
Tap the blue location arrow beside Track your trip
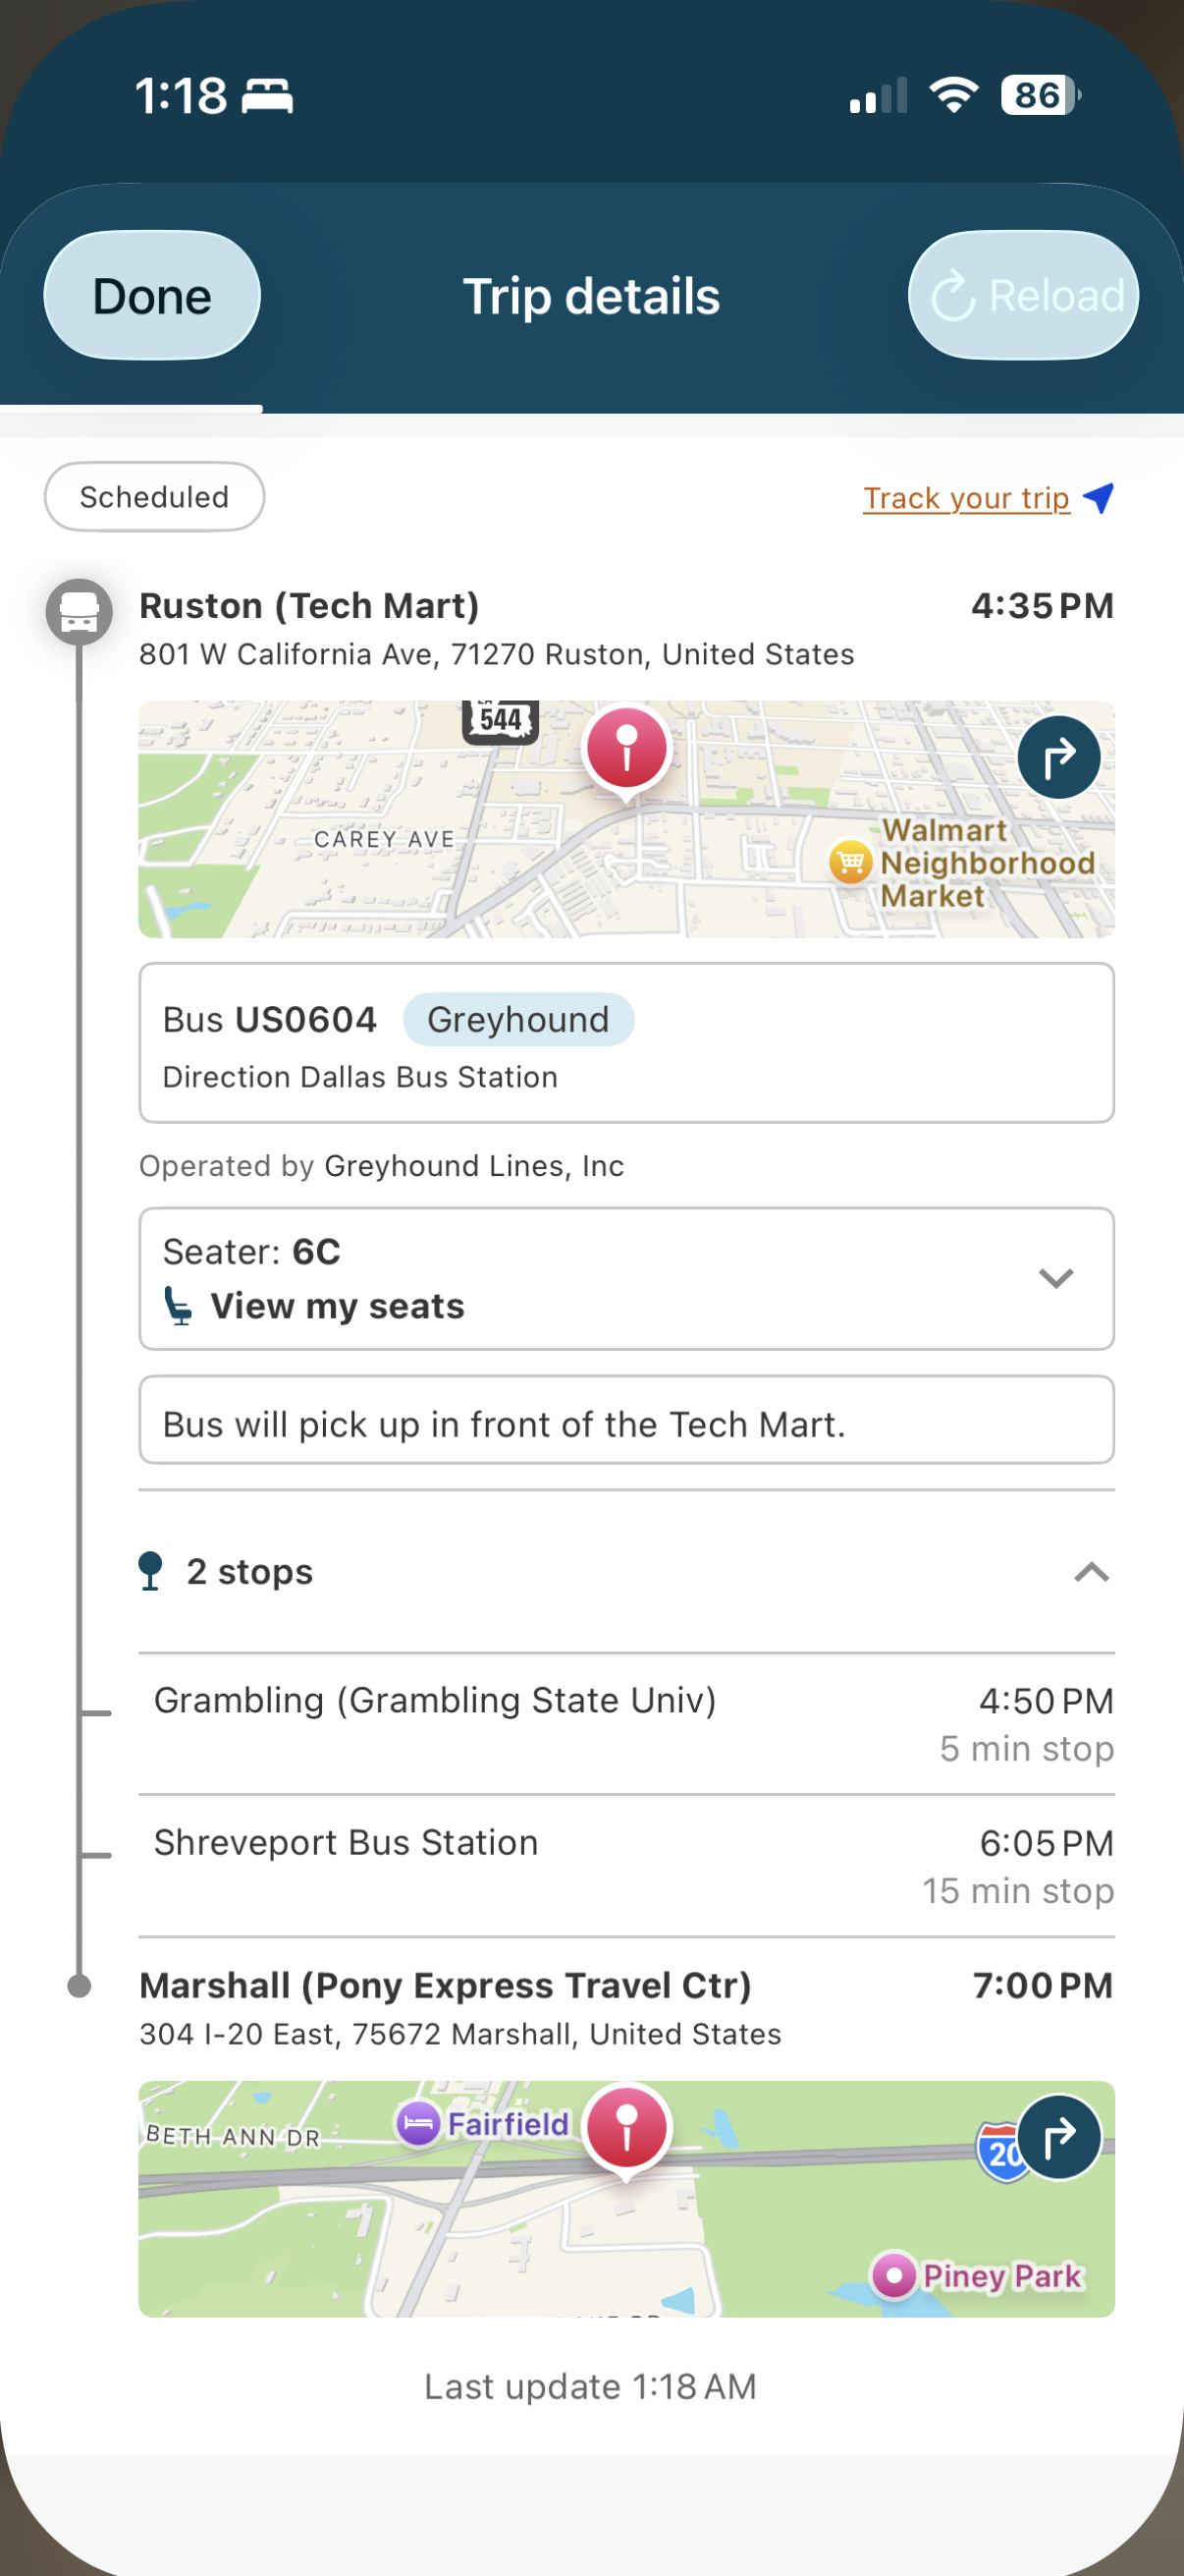(1098, 497)
